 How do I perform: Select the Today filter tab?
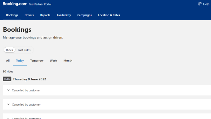(20, 61)
